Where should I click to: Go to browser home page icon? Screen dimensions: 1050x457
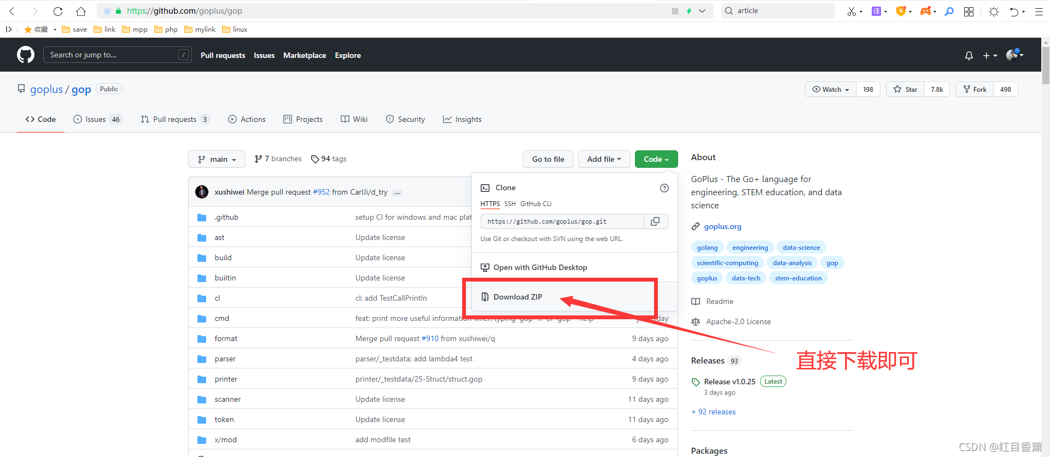tap(81, 11)
